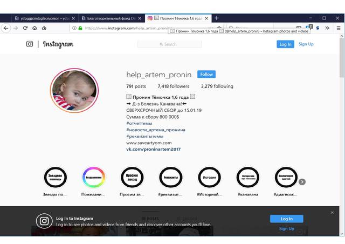
Task: Dismiss the Log In to Instagram banner
Action: tap(332, 213)
